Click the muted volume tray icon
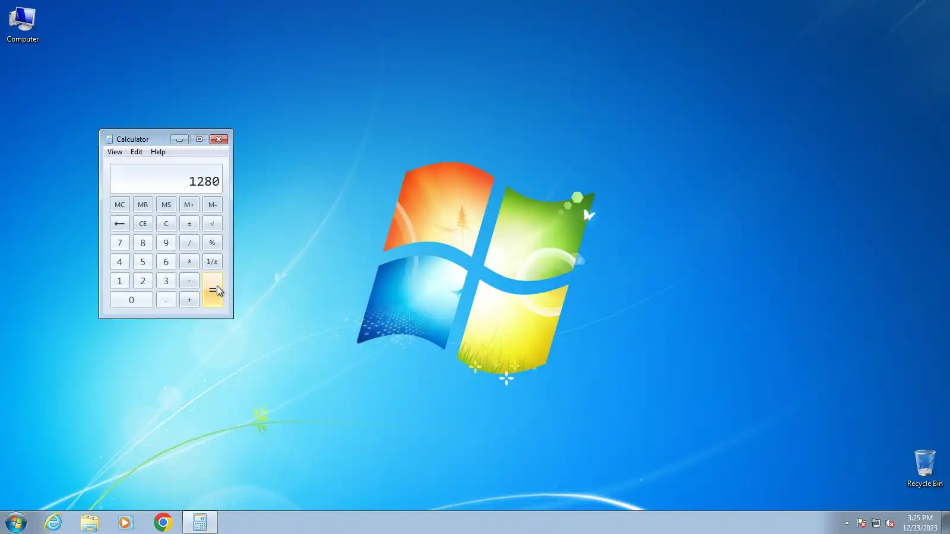This screenshot has height=534, width=950. coord(889,523)
